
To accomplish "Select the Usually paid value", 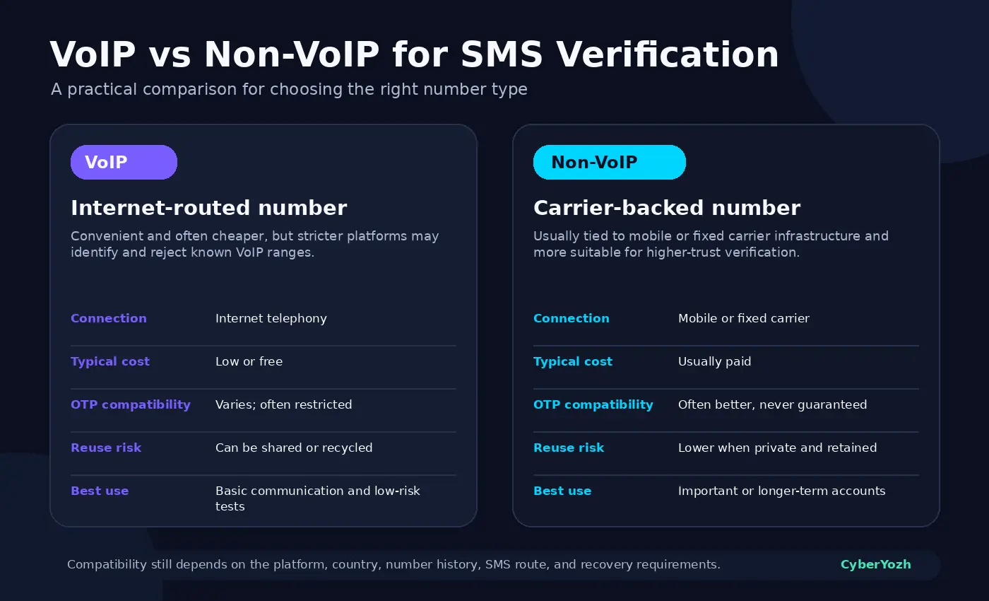I will tap(714, 361).
